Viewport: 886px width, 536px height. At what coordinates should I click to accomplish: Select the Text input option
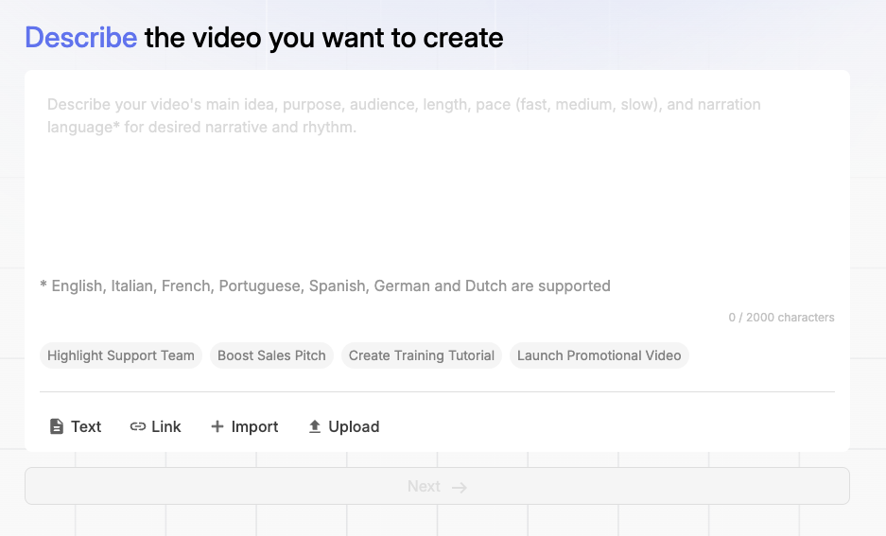tap(86, 426)
